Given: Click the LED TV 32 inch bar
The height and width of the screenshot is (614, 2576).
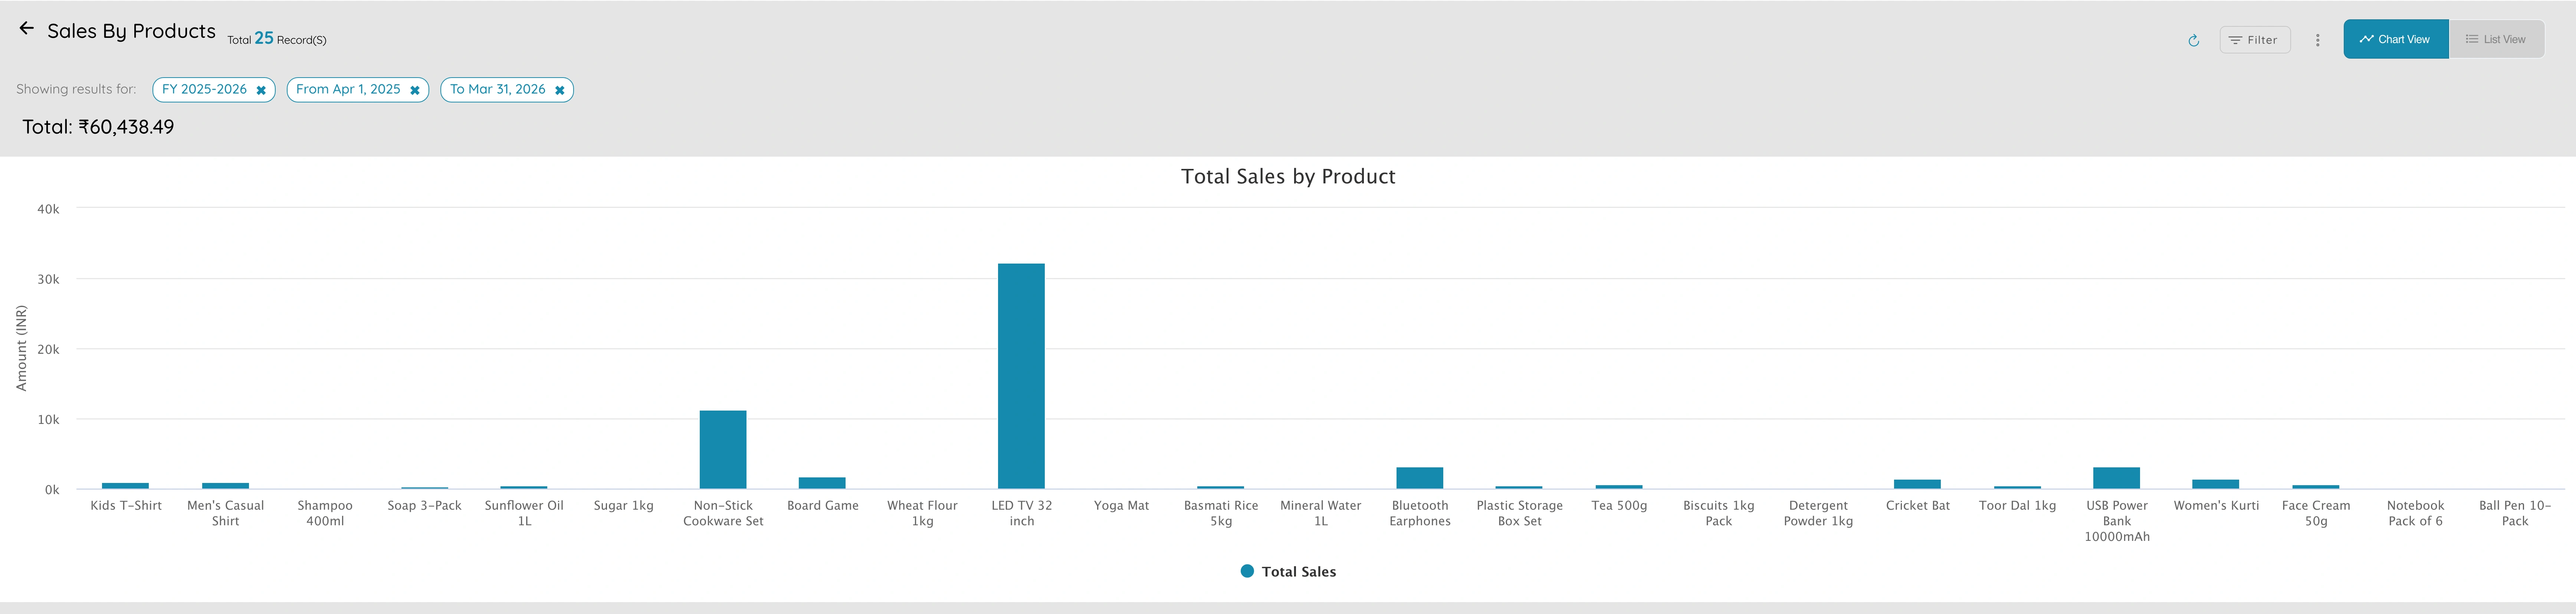Looking at the screenshot, I should pyautogui.click(x=1021, y=376).
